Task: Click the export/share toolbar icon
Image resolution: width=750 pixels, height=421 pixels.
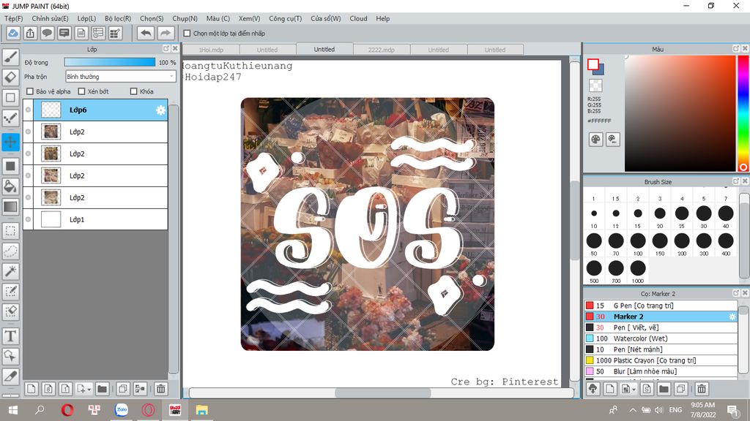Action: pos(30,33)
